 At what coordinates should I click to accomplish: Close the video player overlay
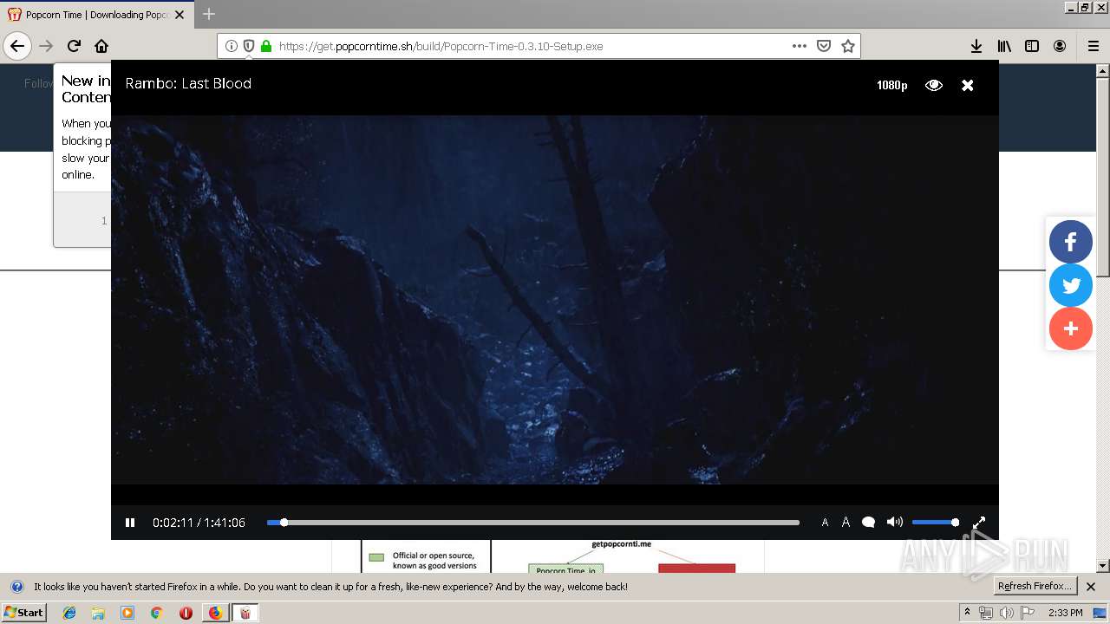[968, 85]
